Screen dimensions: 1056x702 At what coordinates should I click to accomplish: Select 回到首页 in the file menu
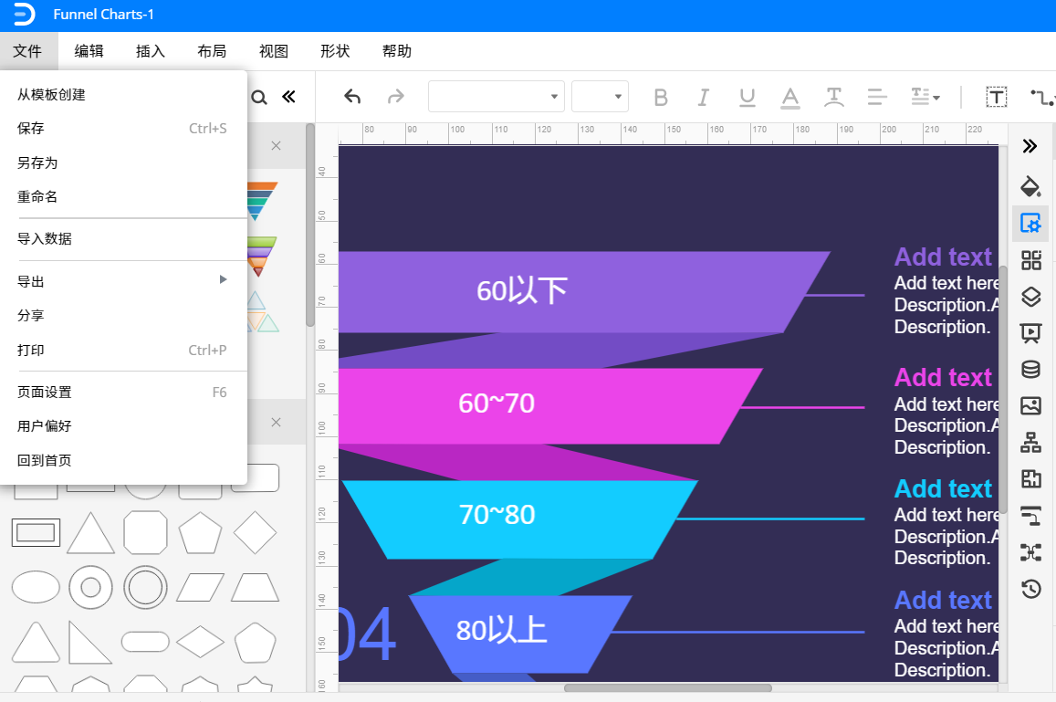(x=123, y=460)
